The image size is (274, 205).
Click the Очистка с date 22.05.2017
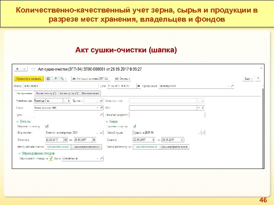[54, 140]
